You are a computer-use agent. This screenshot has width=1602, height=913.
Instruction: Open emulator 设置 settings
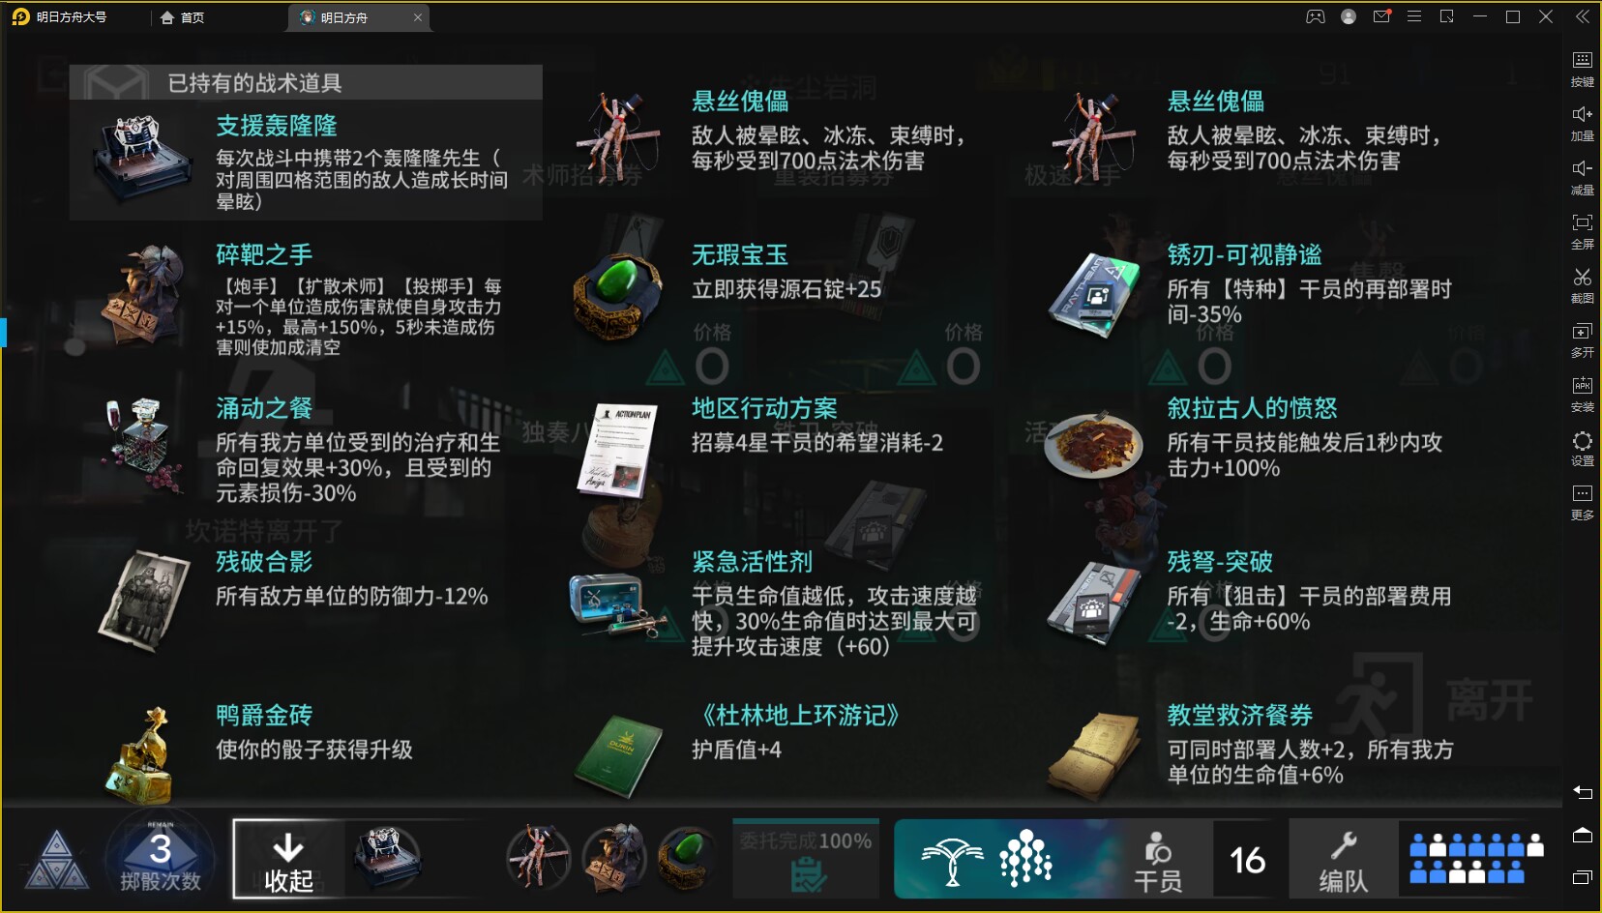pyautogui.click(x=1582, y=448)
